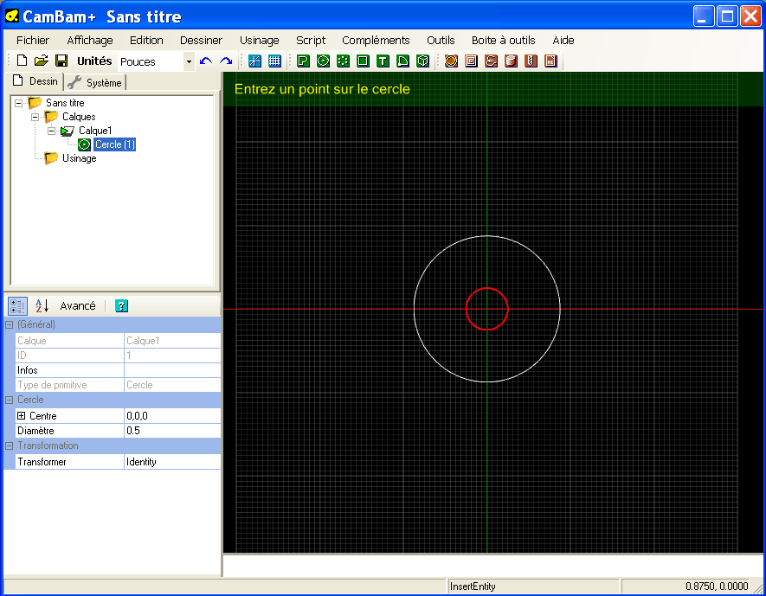Switch to the Dessin tab
This screenshot has height=596, width=766.
35,81
